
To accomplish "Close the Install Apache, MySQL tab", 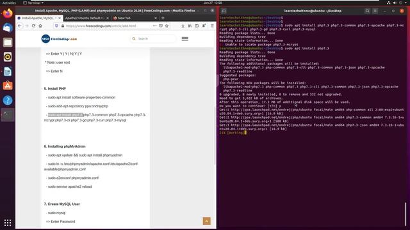I will click(60, 18).
